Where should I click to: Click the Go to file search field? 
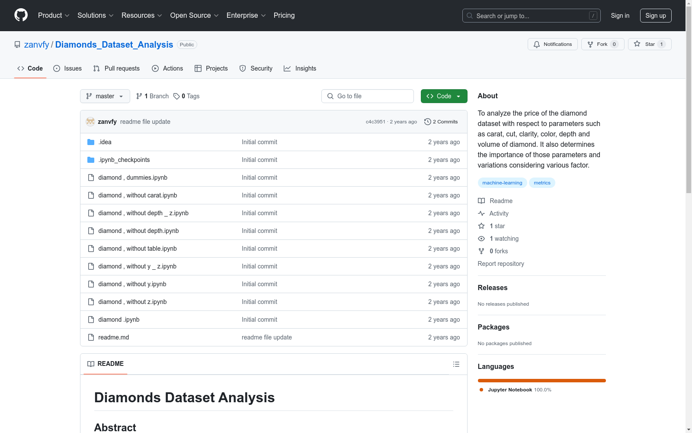click(368, 96)
